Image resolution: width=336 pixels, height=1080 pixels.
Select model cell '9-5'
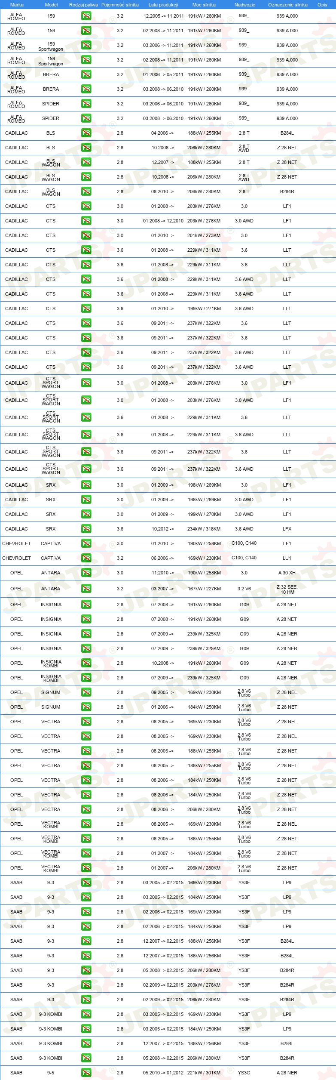[51, 1073]
